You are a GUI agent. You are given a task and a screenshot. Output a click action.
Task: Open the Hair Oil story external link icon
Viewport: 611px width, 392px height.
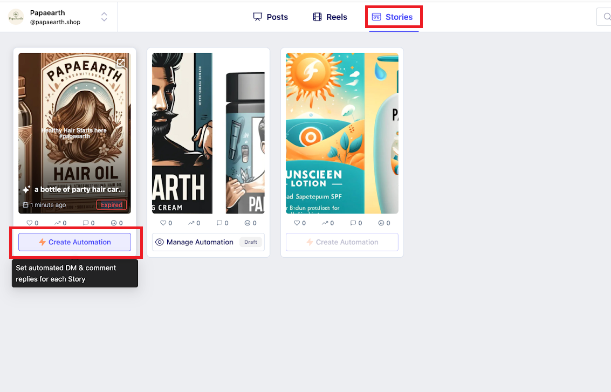click(121, 63)
